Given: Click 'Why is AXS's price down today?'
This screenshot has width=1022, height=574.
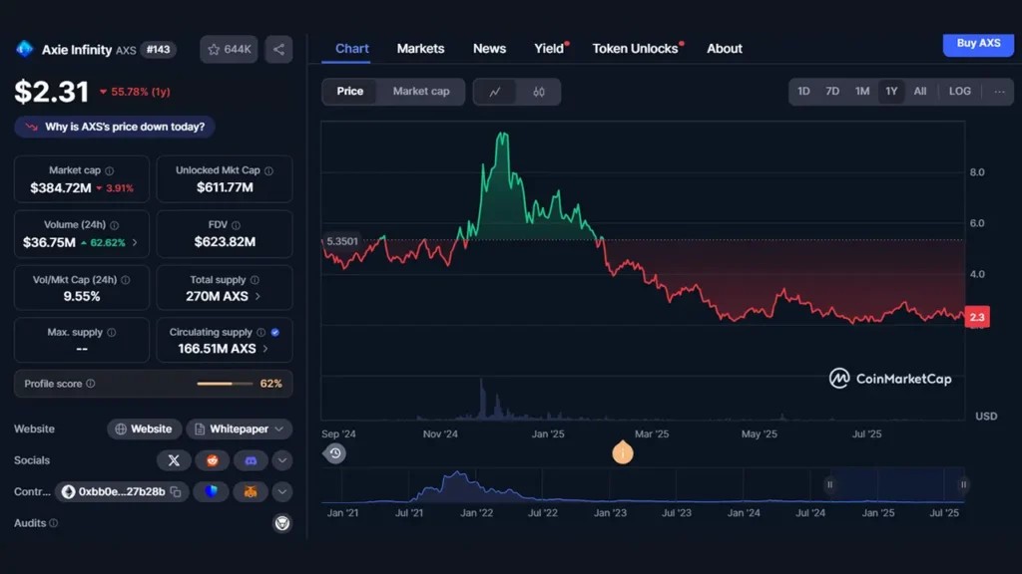Looking at the screenshot, I should tap(115, 127).
